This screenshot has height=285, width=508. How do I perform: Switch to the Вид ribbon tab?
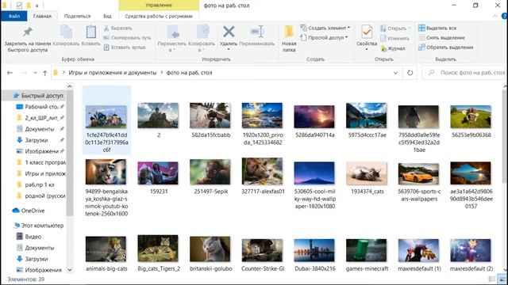click(107, 16)
